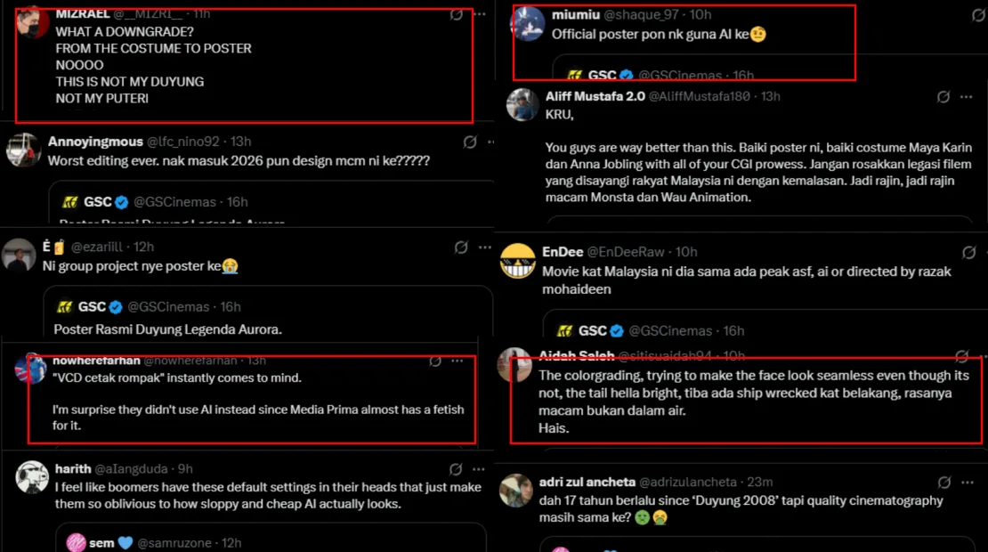
Task: Click EnDee's yellow smiley avatar
Action: 518,262
